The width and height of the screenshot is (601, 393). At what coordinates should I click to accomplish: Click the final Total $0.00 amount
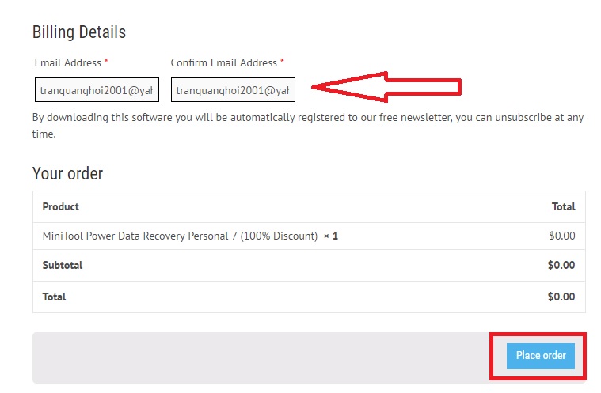561,297
